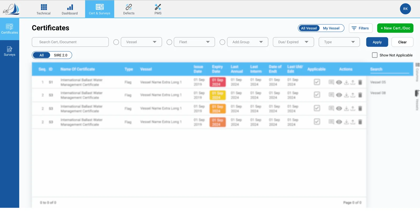
Task: Open the Columns side panel
Action: click(417, 72)
